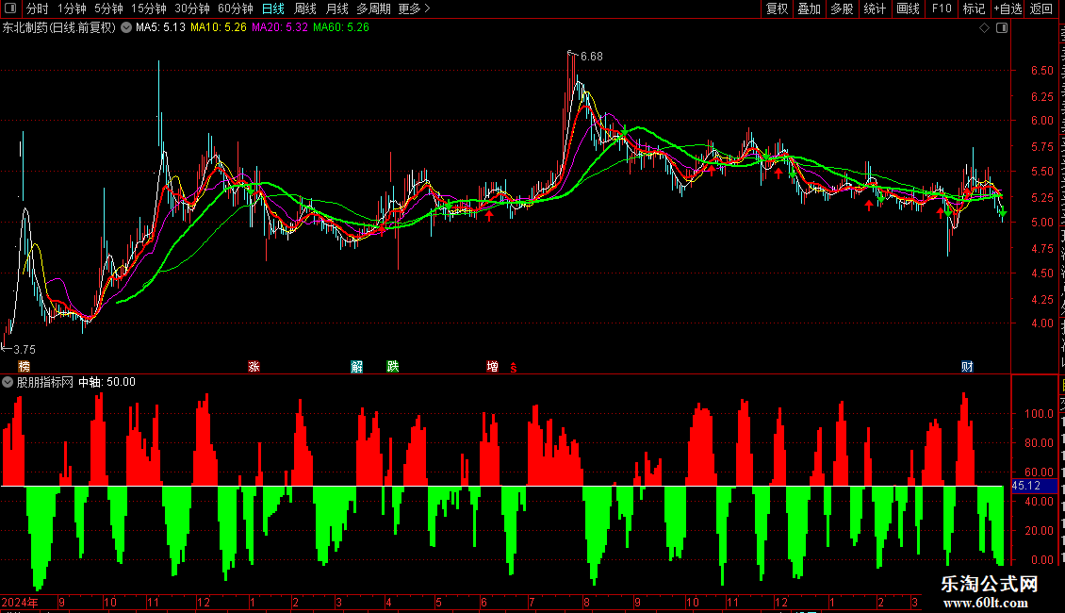Click the 榜 event marker icon
This screenshot has width=1065, height=613.
25,367
